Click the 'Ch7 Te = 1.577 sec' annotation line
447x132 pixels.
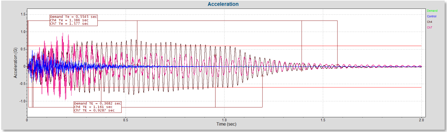(x=69, y=24)
